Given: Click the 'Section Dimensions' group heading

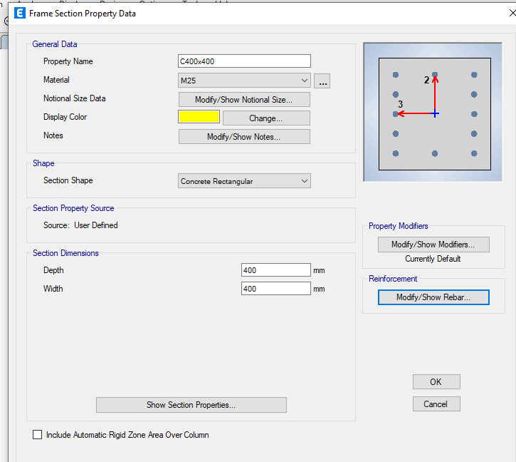Looking at the screenshot, I should (65, 253).
